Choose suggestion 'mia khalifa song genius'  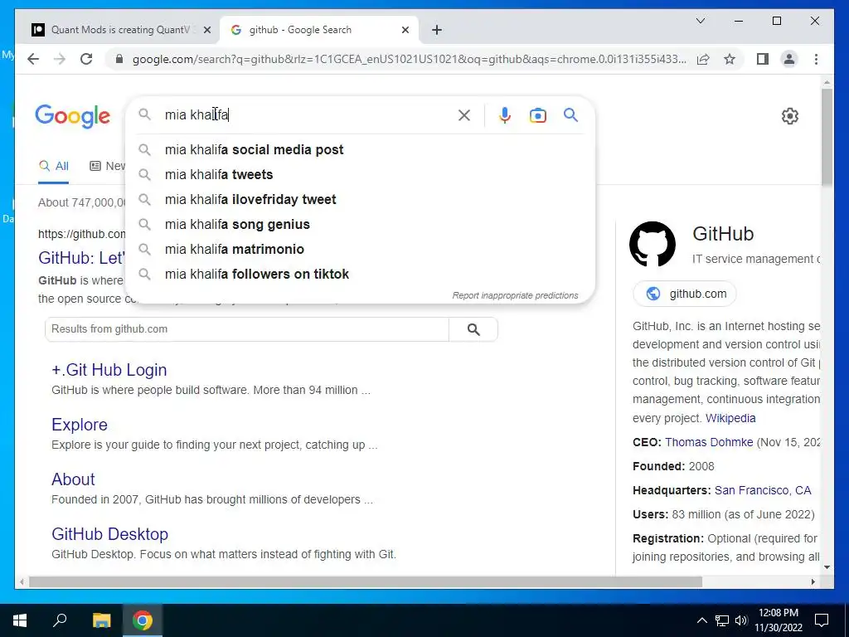pos(360,224)
